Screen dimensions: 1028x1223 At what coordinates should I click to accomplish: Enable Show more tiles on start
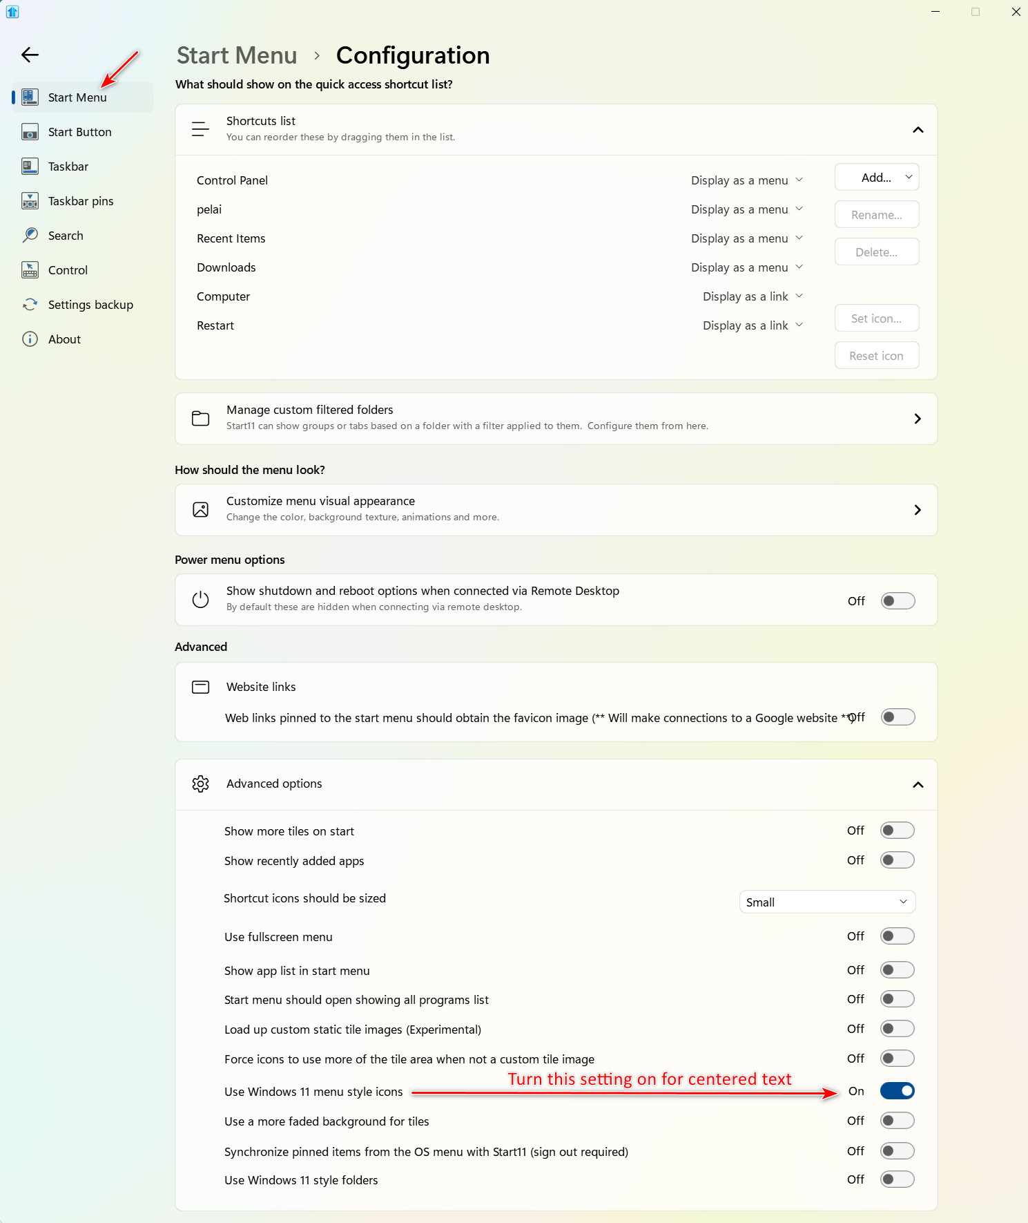pos(898,831)
